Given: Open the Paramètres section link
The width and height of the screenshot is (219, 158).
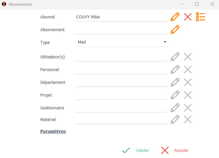Looking at the screenshot, I should point(53,131).
